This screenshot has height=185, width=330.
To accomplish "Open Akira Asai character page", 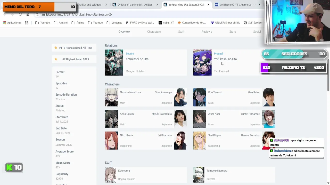I will pyautogui.click(x=214, y=114).
